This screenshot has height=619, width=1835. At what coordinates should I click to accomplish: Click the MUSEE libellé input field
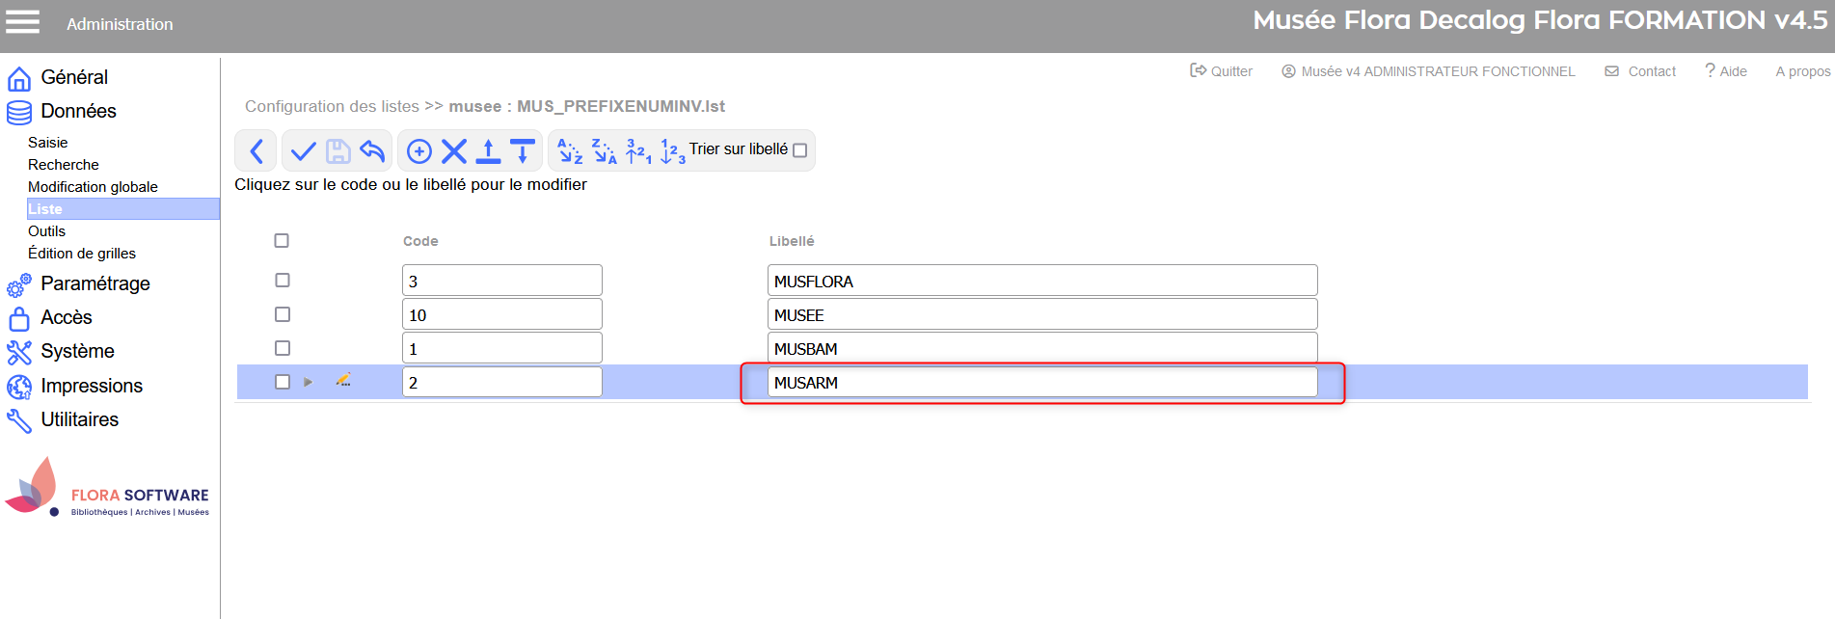point(1041,315)
